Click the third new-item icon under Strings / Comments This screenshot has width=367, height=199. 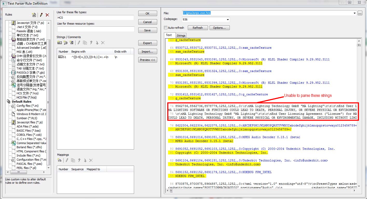tap(72, 43)
